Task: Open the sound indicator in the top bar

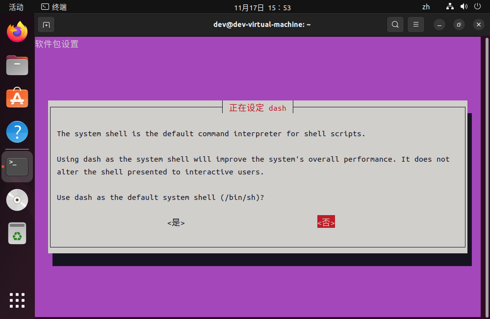Action: 463,6
